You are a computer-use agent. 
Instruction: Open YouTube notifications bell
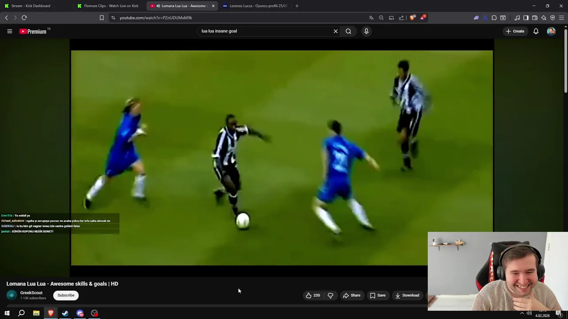(x=536, y=31)
